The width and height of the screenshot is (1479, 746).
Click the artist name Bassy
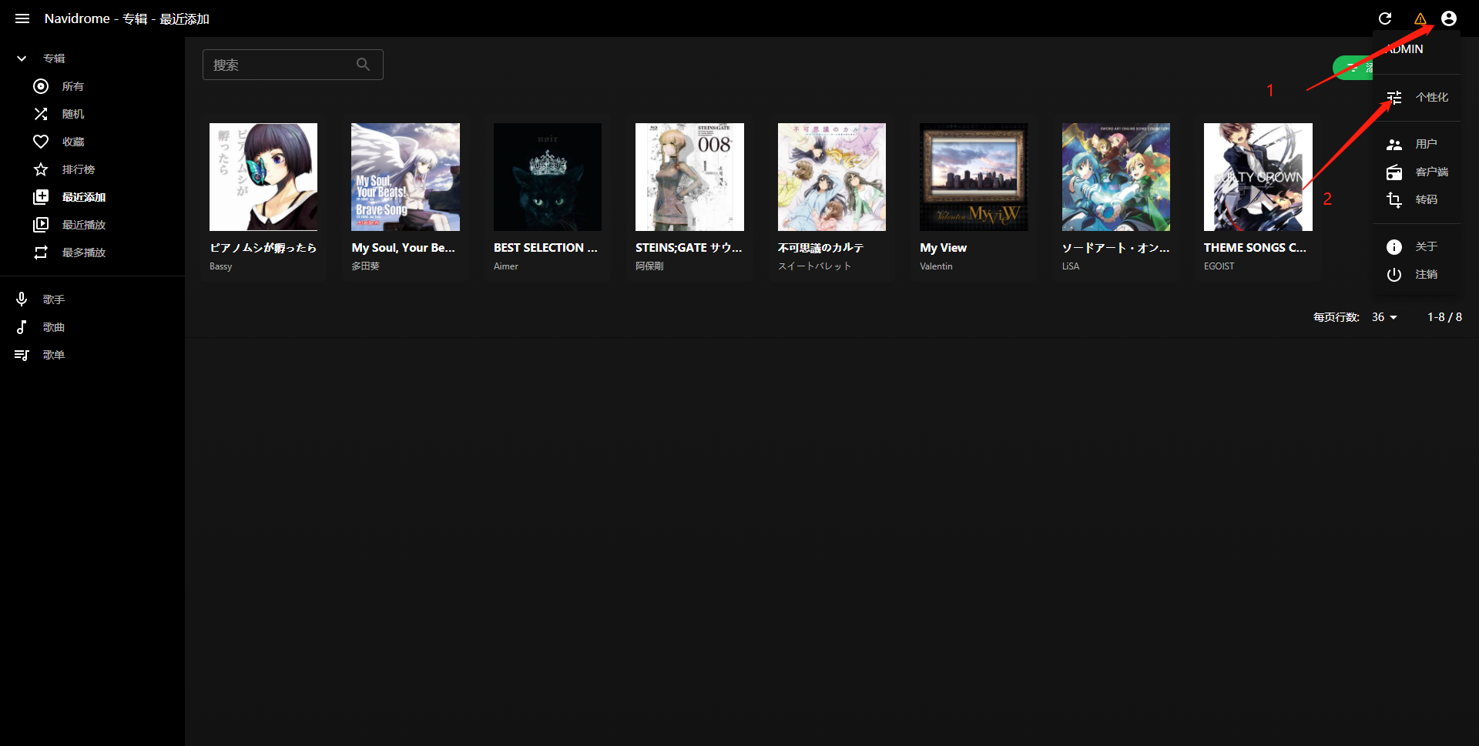[221, 266]
